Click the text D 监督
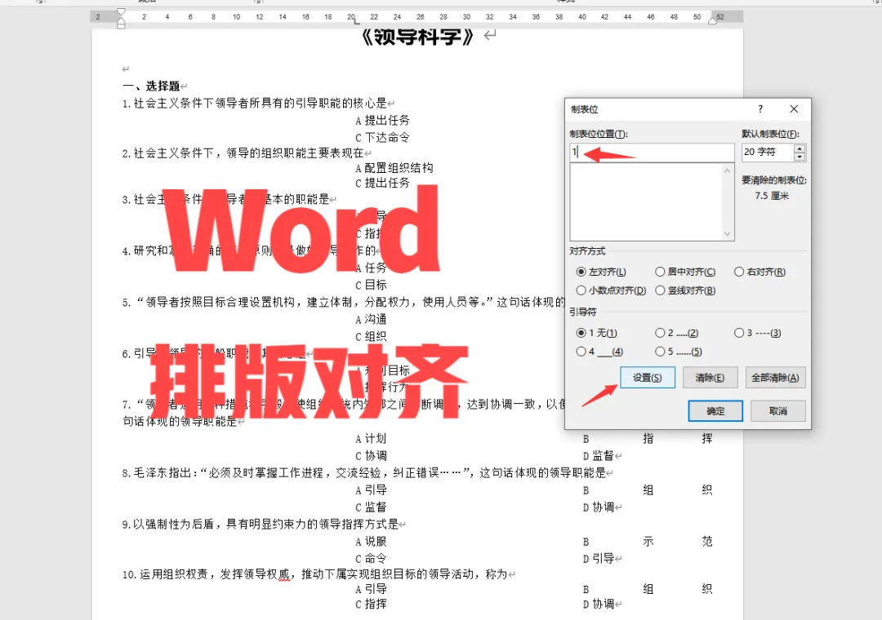 coord(599,456)
